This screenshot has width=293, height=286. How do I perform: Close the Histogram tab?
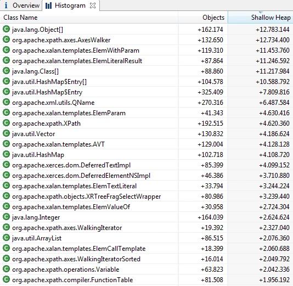coord(93,5)
